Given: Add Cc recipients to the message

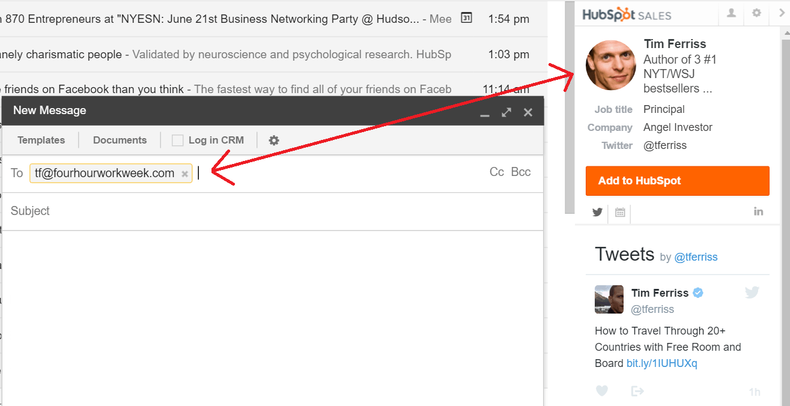Looking at the screenshot, I should (497, 172).
